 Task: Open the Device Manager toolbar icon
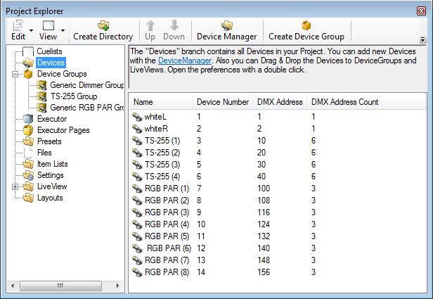tap(227, 25)
